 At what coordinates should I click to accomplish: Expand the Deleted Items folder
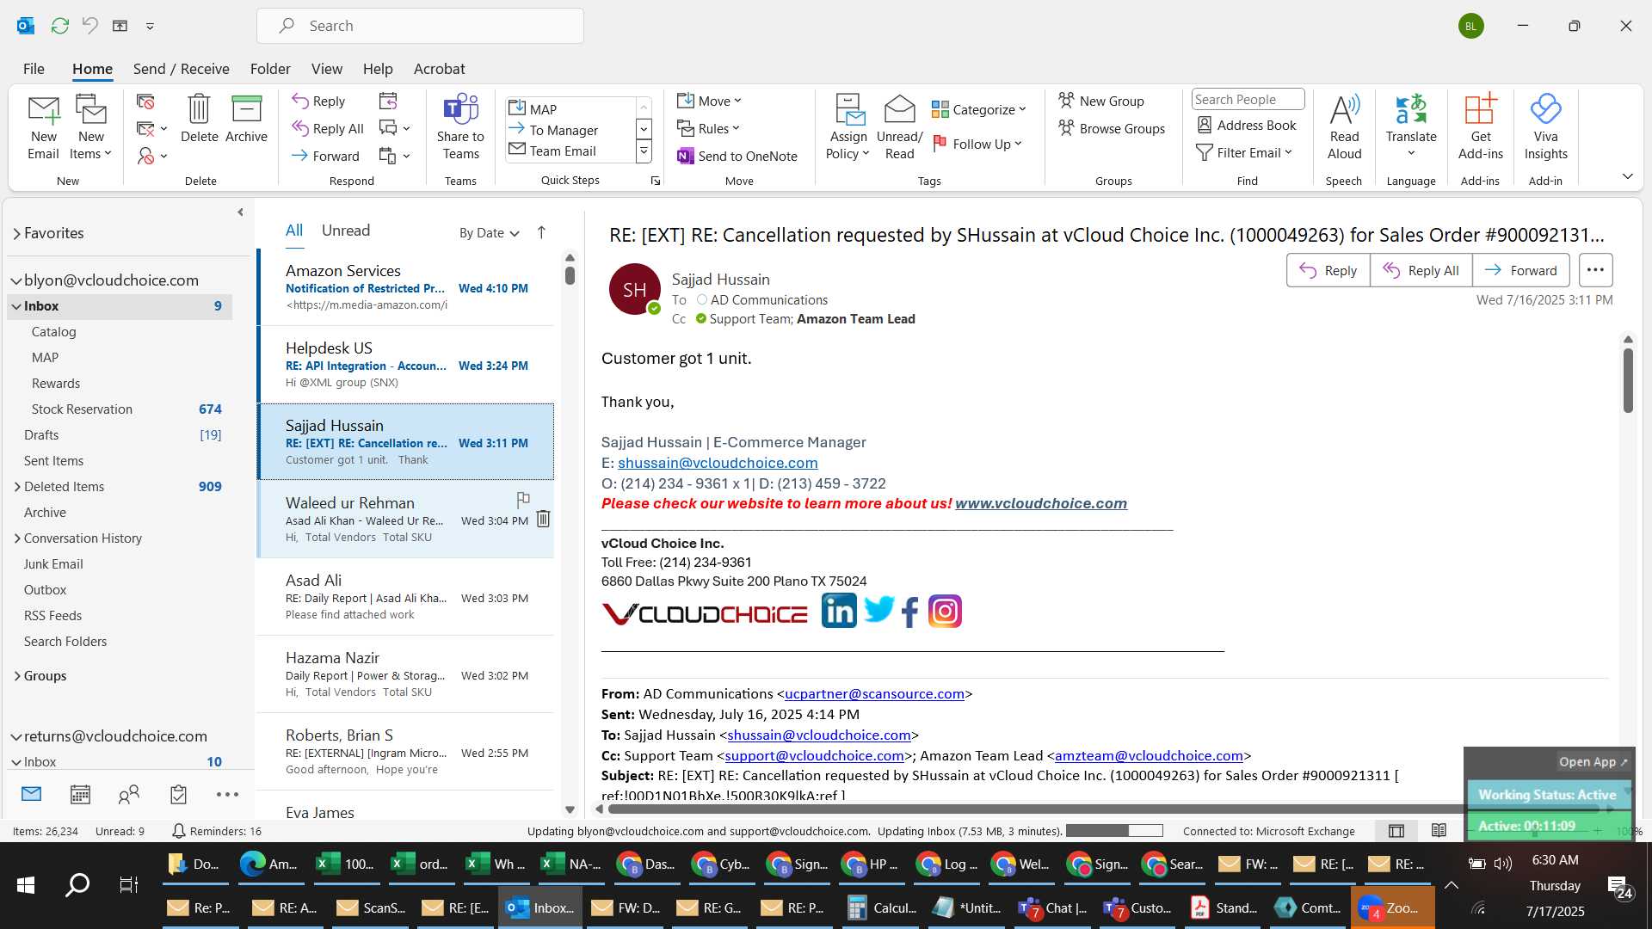(x=17, y=487)
